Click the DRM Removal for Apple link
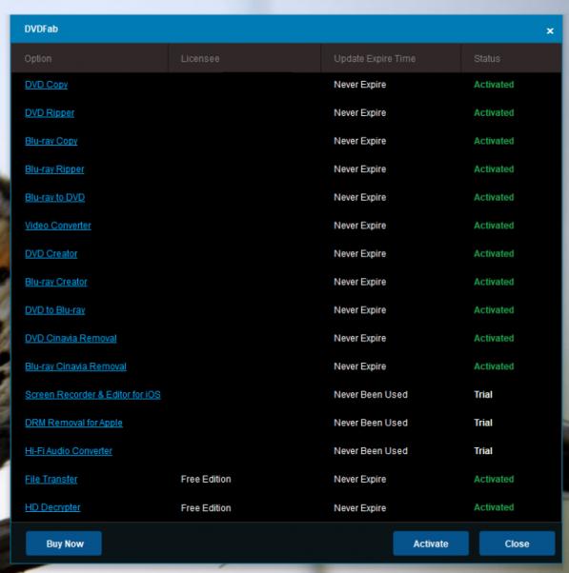 coord(73,423)
